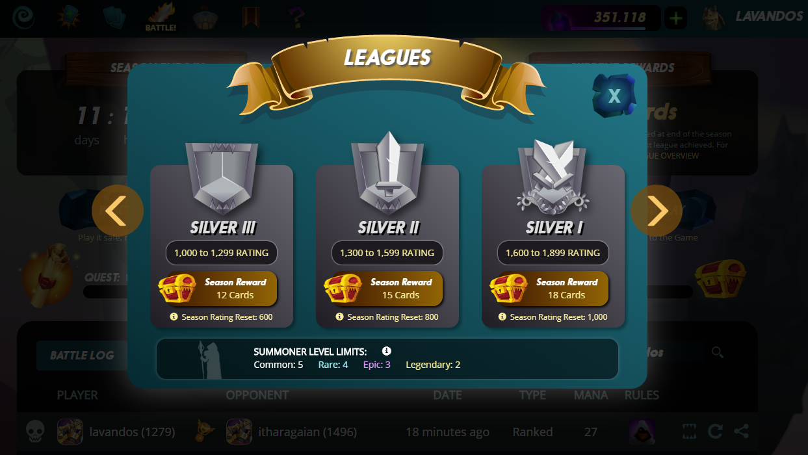
Task: Add credits with the green plus button
Action: pyautogui.click(x=676, y=18)
